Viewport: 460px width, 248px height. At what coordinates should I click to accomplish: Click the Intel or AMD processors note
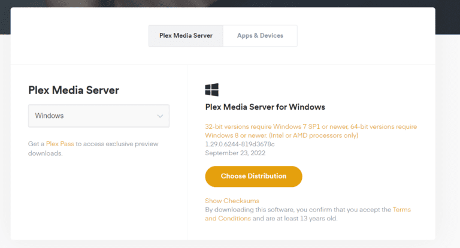(307, 136)
